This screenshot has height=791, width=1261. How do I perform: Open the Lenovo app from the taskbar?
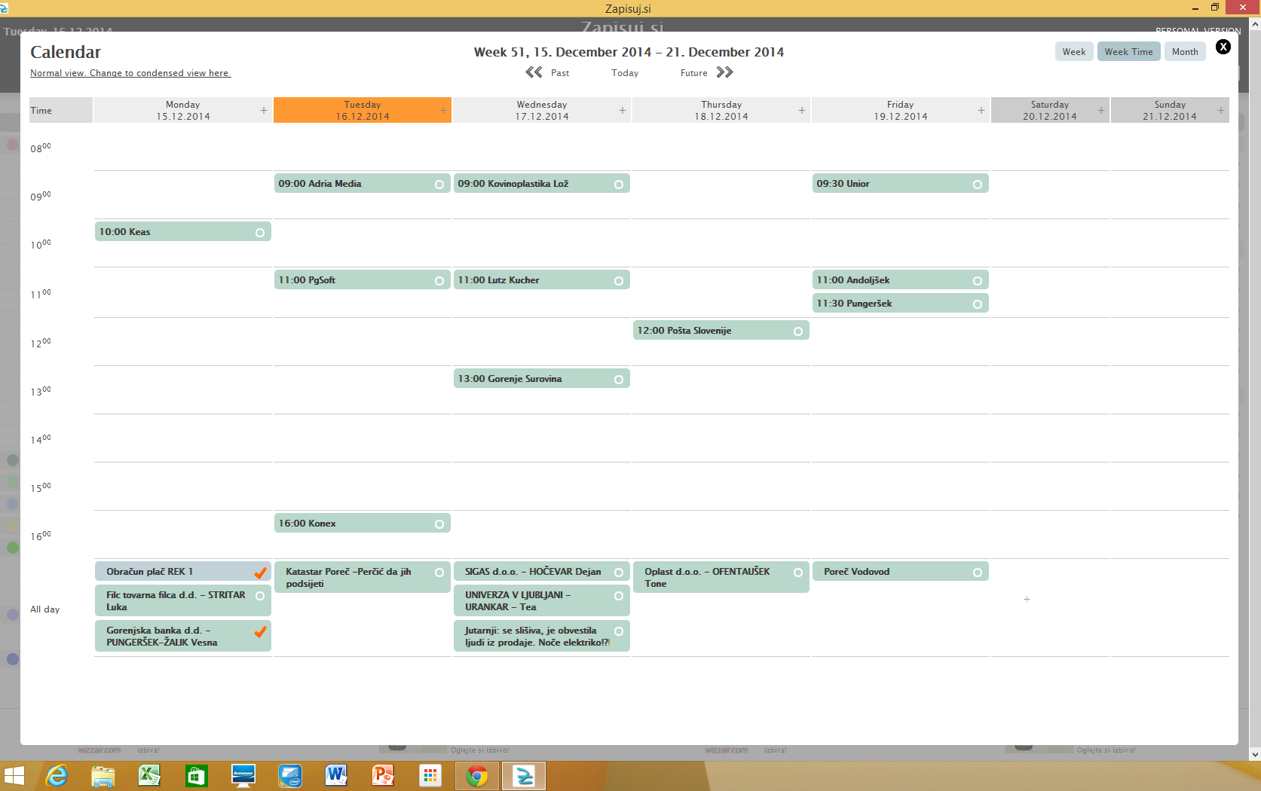[x=243, y=775]
